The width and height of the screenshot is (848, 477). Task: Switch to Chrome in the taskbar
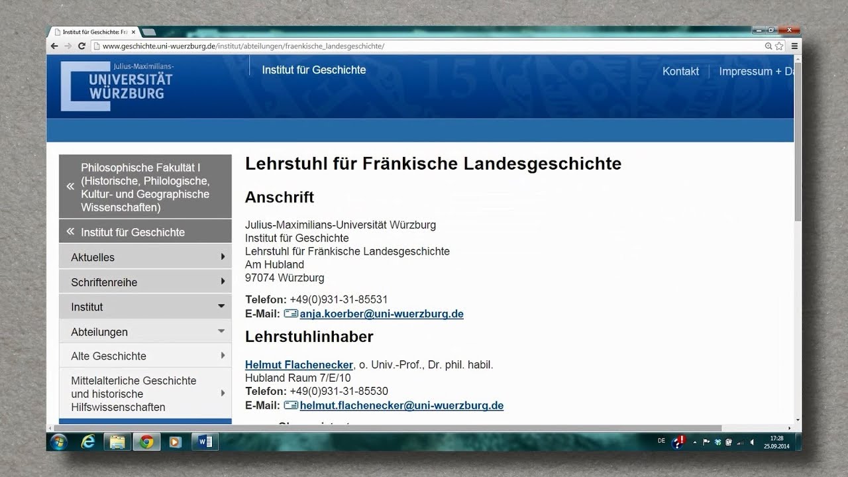[146, 442]
